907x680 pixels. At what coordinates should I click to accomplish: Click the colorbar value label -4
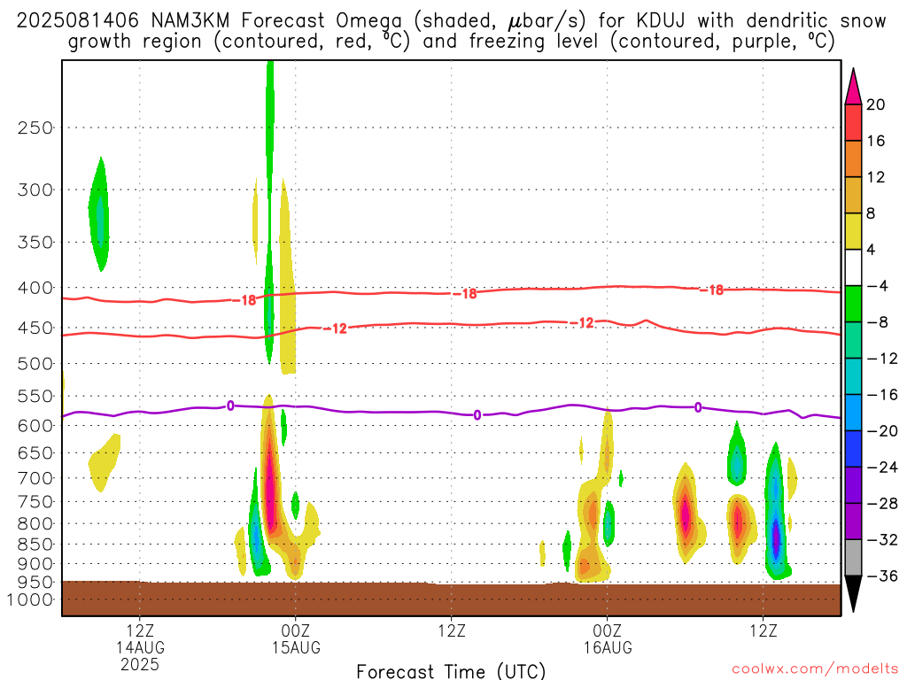(x=878, y=286)
